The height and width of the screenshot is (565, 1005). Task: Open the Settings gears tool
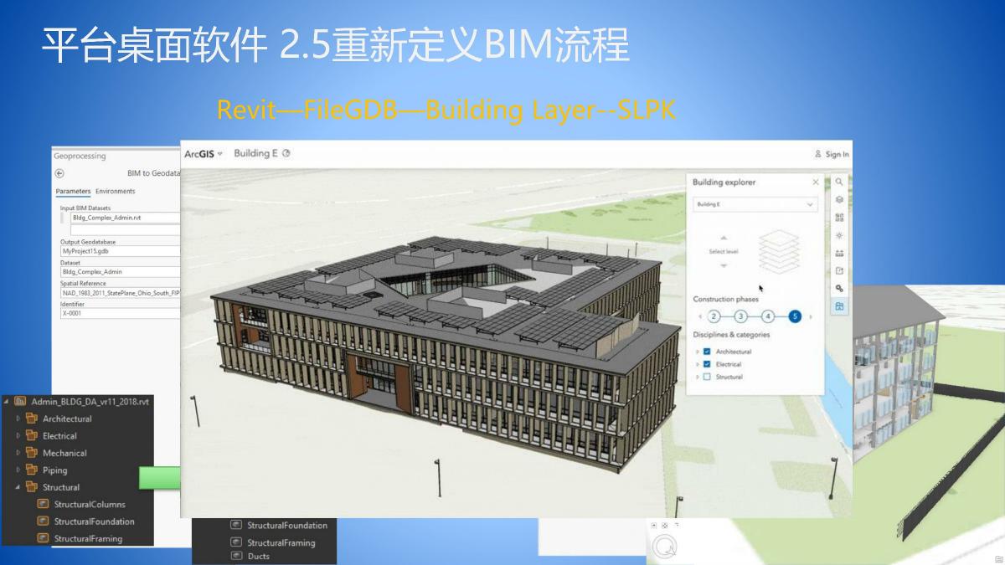pos(839,289)
